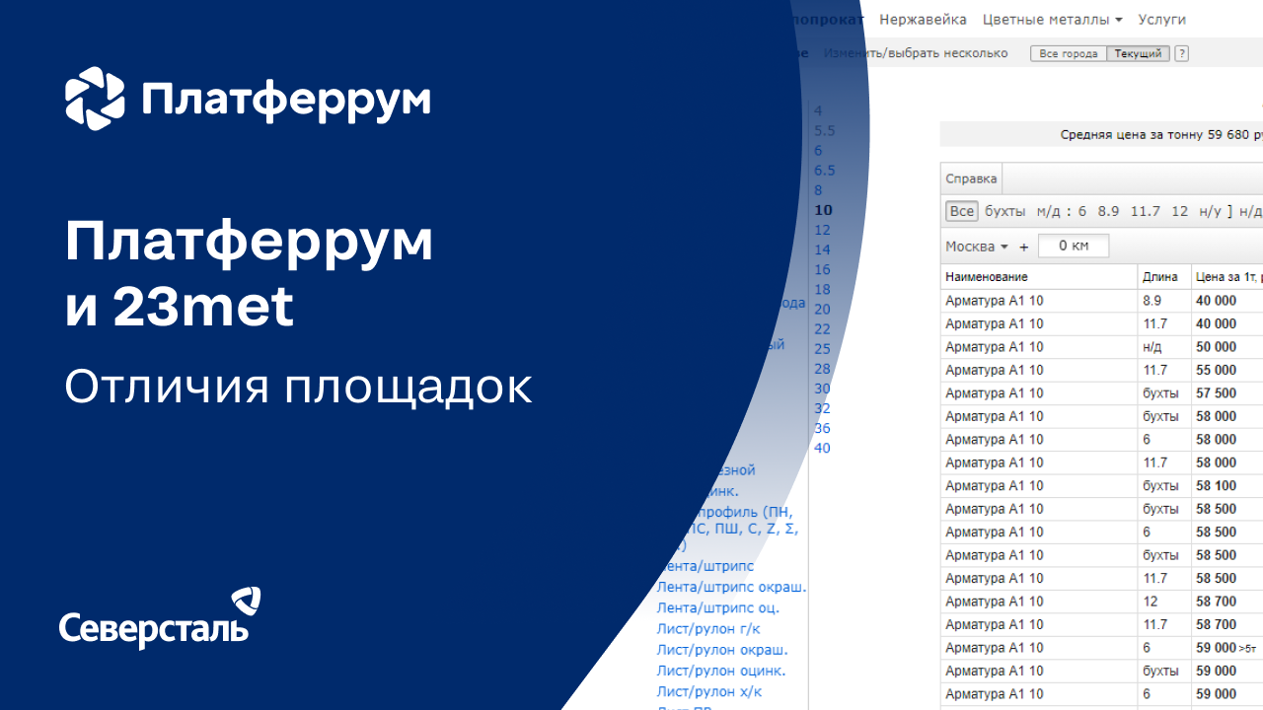Filter by the н/у length option

pyautogui.click(x=1211, y=211)
